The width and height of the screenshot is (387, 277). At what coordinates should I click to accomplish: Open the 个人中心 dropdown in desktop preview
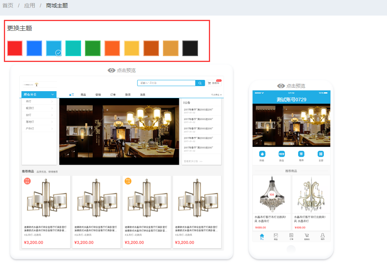coord(216,95)
